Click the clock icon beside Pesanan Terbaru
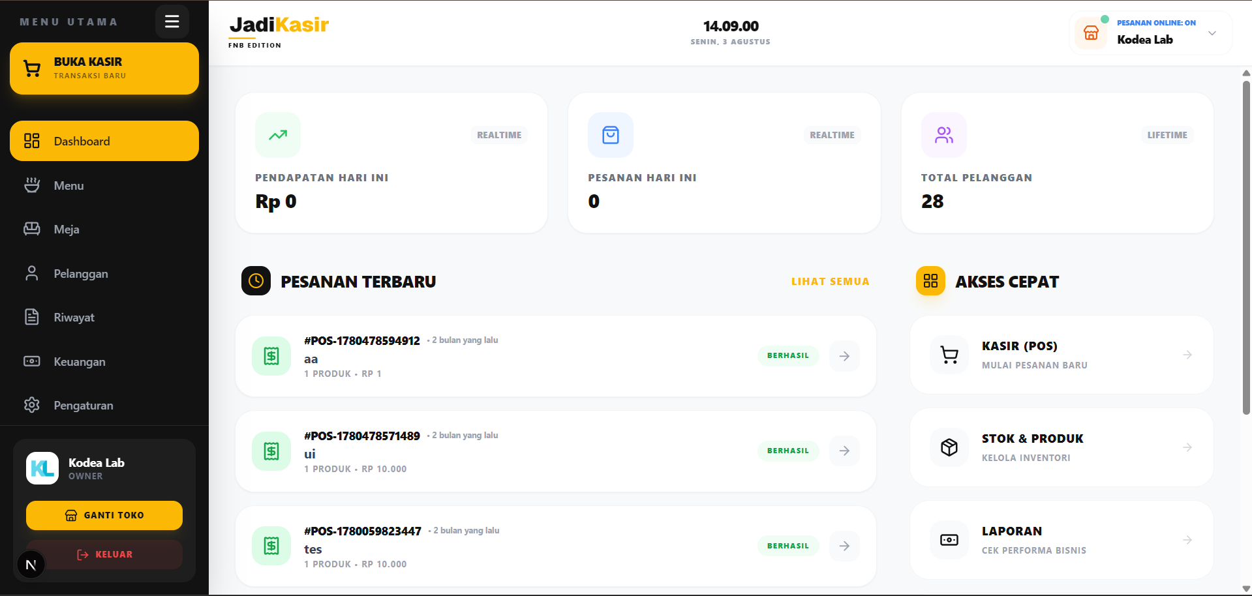Image resolution: width=1252 pixels, height=596 pixels. (256, 281)
